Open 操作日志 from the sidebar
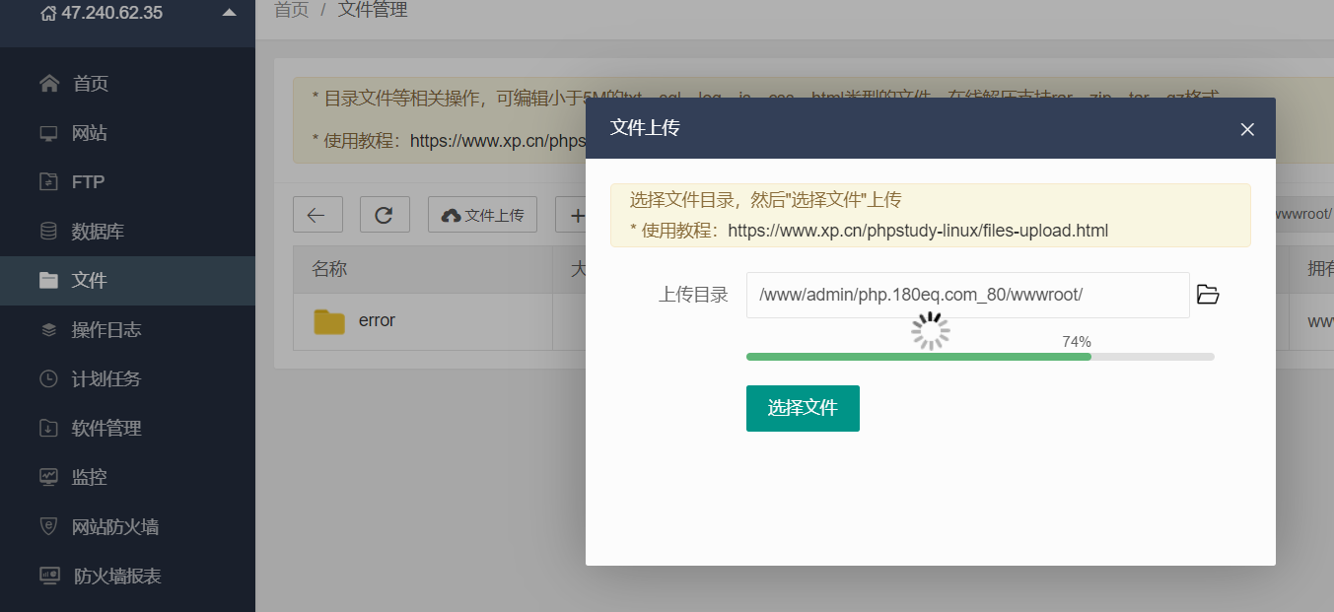The image size is (1334, 612). [x=105, y=330]
